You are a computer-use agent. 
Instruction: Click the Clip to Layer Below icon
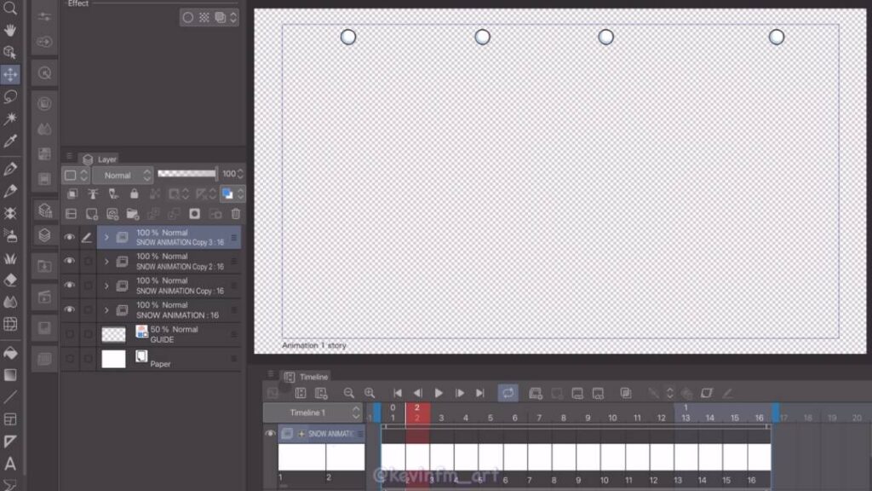72,194
